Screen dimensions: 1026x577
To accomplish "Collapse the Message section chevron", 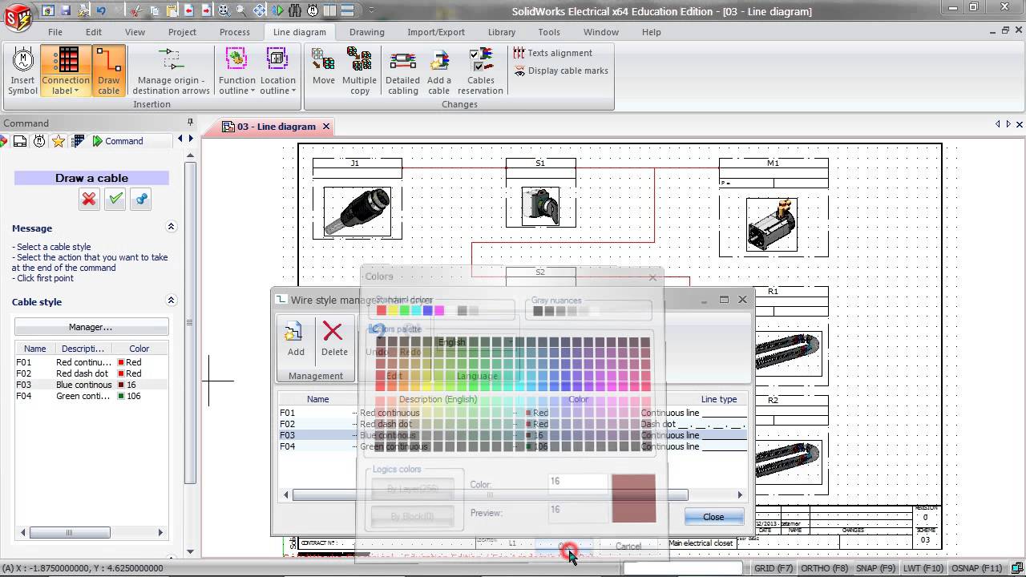I will pyautogui.click(x=171, y=228).
